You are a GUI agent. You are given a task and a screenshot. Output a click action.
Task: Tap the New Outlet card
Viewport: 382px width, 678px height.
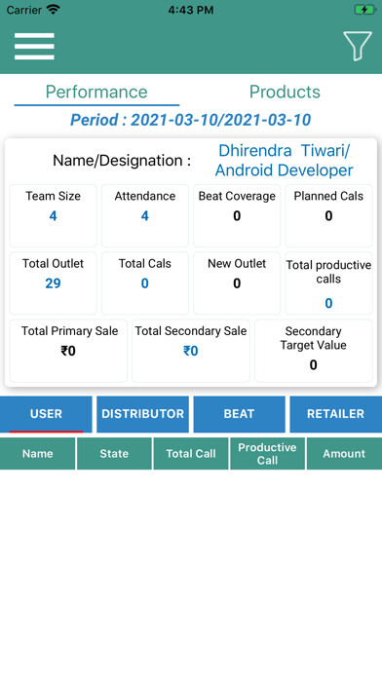[x=237, y=283]
